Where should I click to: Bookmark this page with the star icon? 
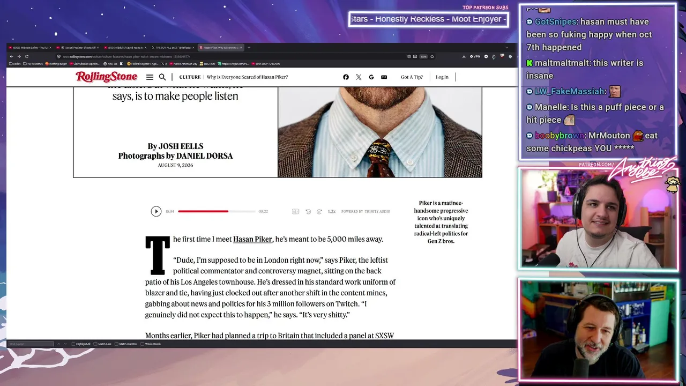click(x=432, y=56)
